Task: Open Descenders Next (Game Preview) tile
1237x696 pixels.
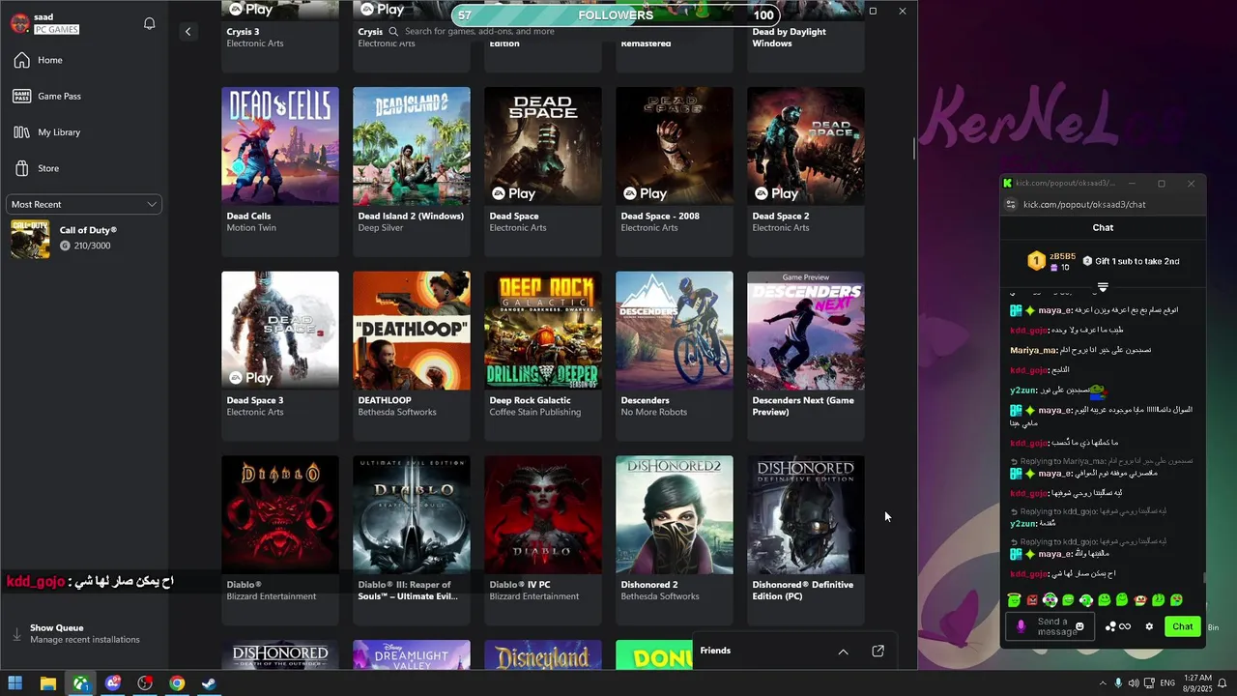Action: [x=806, y=355]
